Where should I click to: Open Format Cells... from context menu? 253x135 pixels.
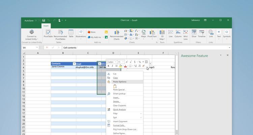coord(124,126)
